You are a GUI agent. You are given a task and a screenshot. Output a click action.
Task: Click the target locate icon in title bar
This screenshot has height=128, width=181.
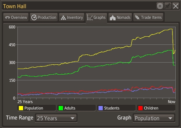pyautogui.click(x=160, y=6)
